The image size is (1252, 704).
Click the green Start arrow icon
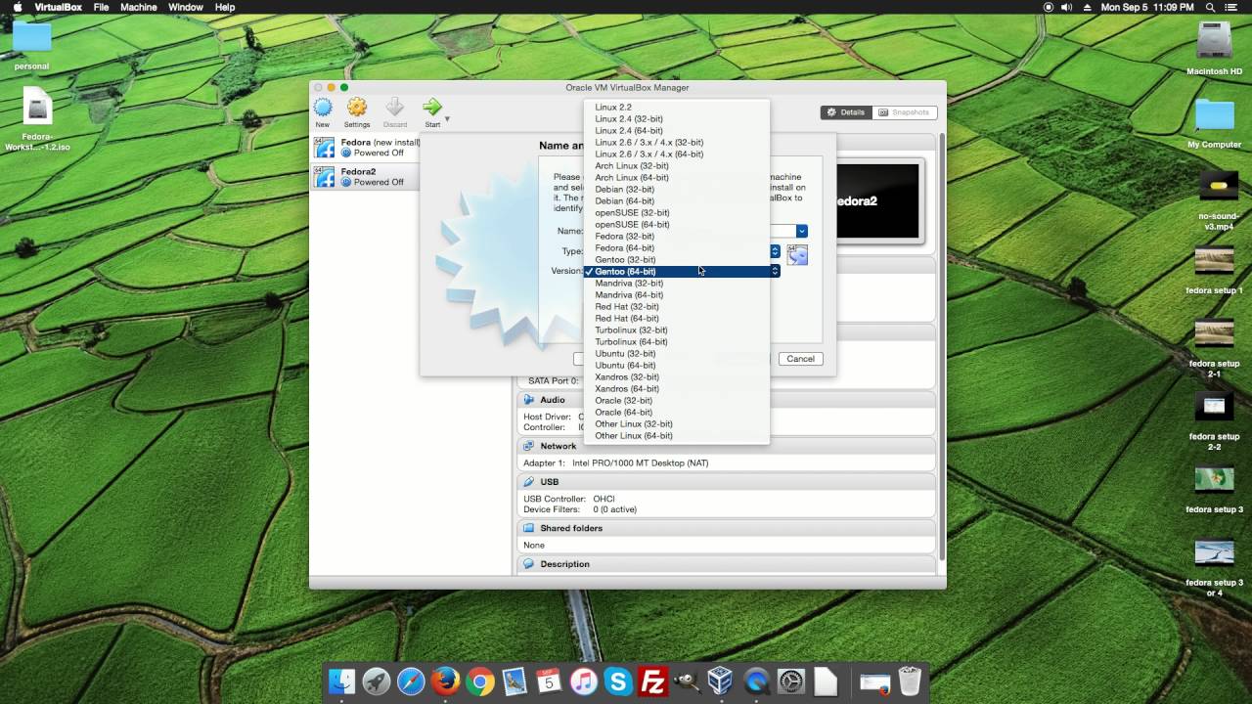coord(431,107)
